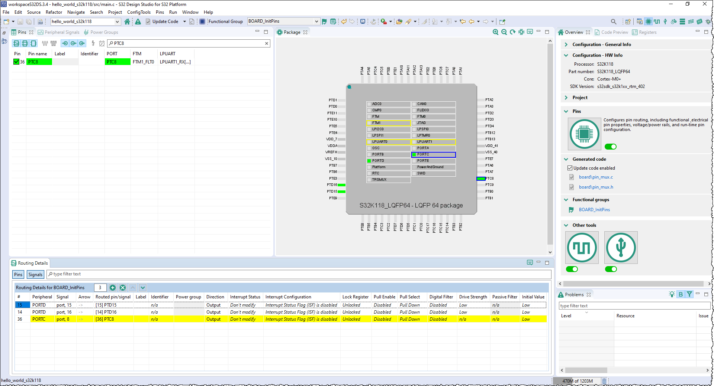Screen dimensions: 714x386
Task: Open the BOARD_InitPins functional group dropdown
Action: coord(316,21)
